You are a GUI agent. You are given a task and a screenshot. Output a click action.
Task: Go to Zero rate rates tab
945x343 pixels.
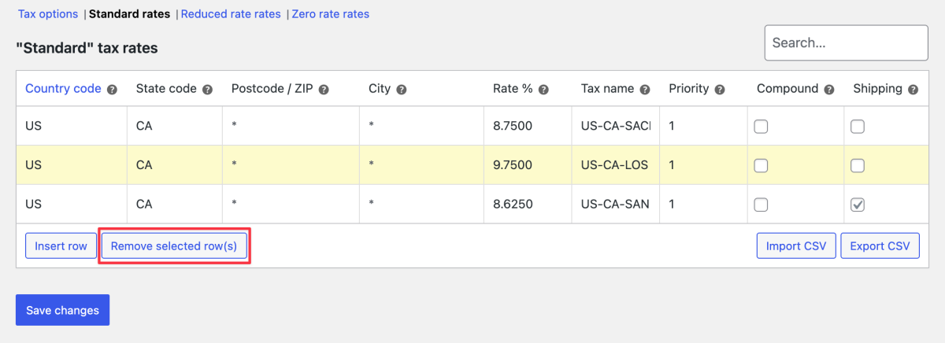330,14
